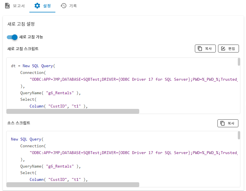Click copy icon beside 새로 고침 스크립트
The image size is (246, 191).
pyautogui.click(x=200, y=49)
